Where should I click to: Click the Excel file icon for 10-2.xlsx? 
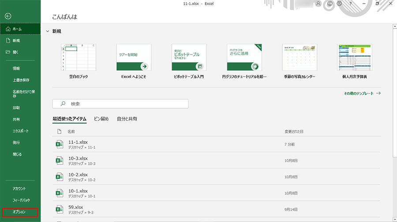60,177
